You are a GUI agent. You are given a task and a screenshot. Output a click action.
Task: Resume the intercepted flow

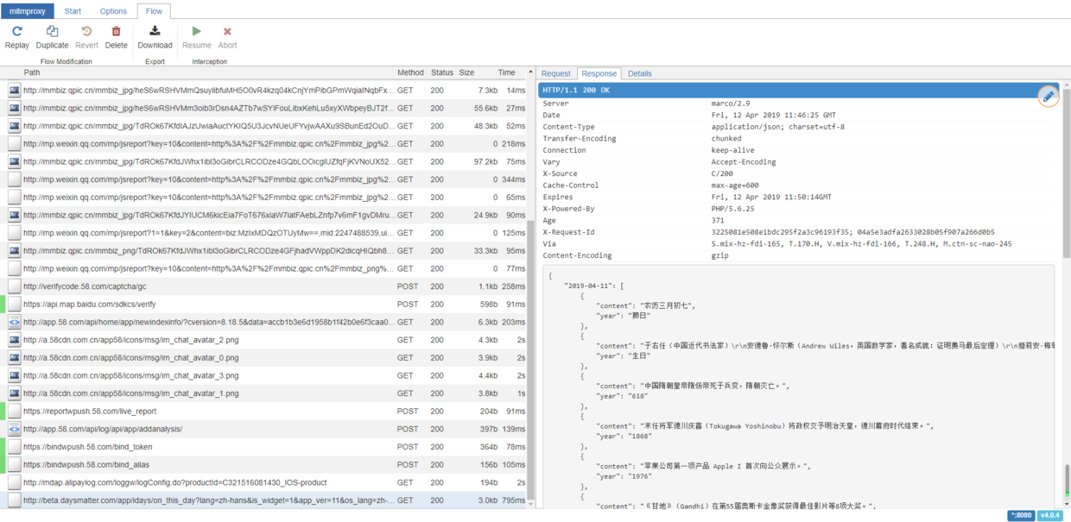click(196, 36)
